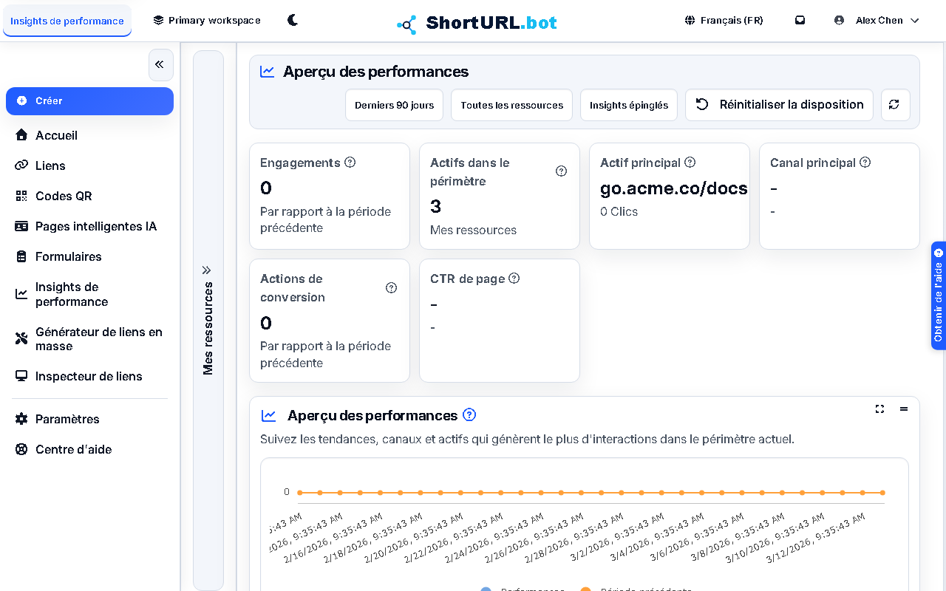Open the inbox notifications icon
This screenshot has width=946, height=591.
point(800,20)
